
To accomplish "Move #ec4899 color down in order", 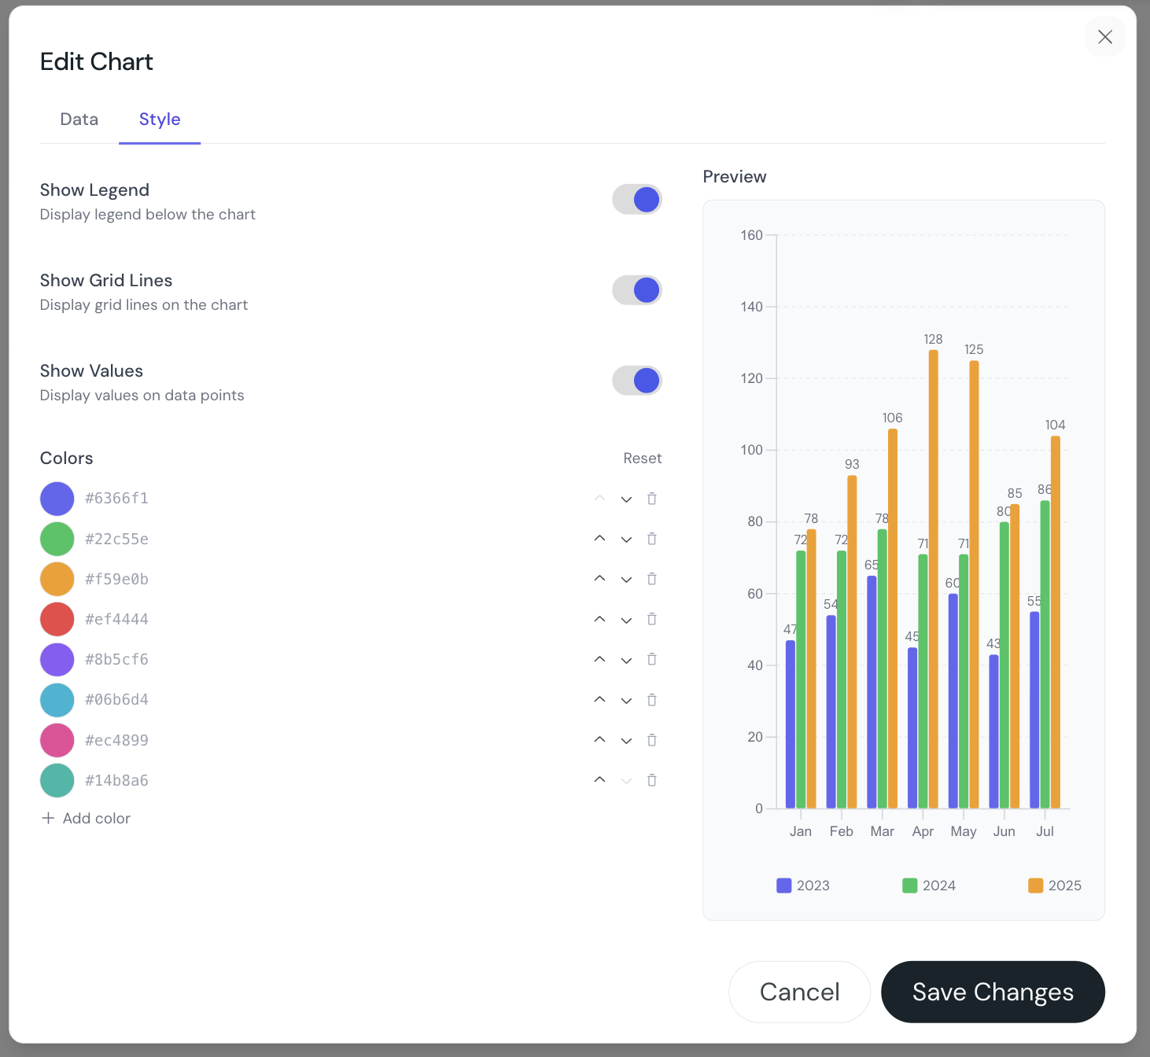I will coord(626,741).
